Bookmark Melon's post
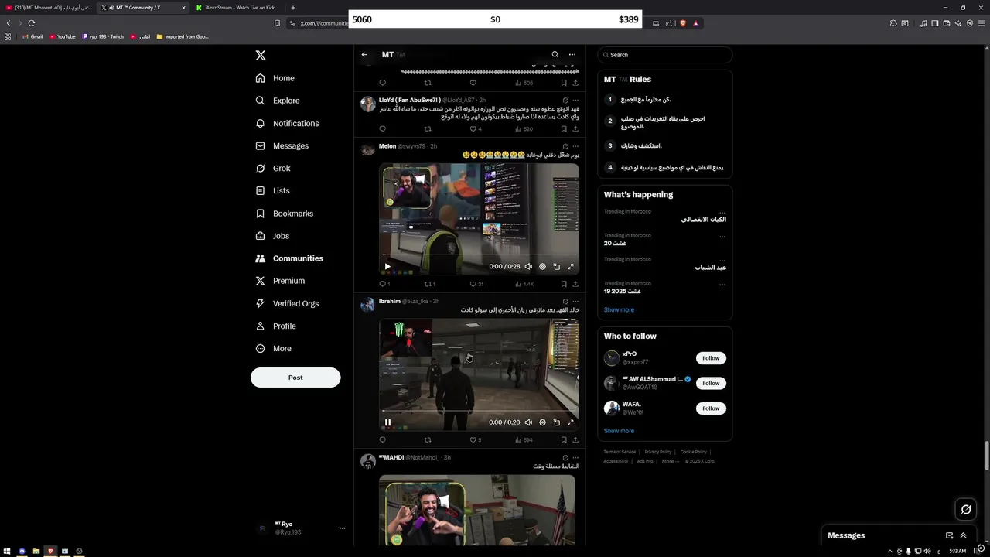 point(564,284)
